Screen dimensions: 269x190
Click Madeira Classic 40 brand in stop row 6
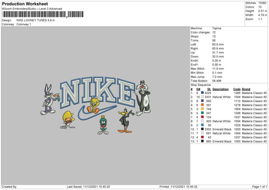coord(254,113)
